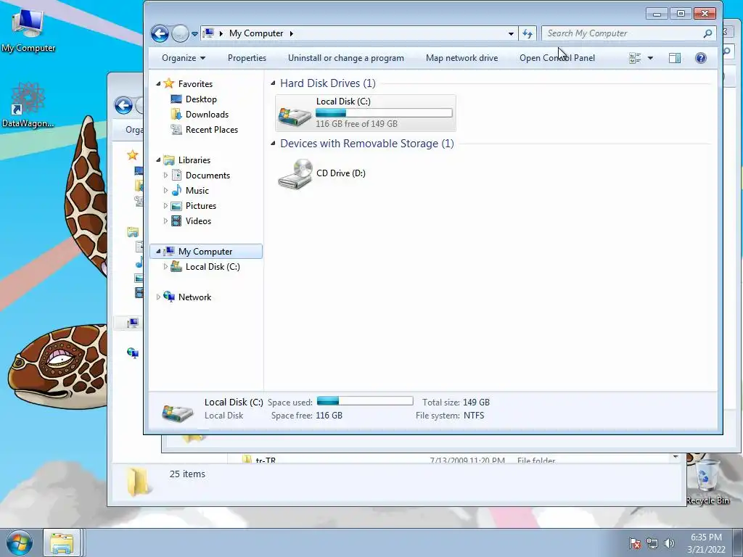Click the Local Disk (C:) usage bar
This screenshot has height=557, width=743.
tap(384, 112)
